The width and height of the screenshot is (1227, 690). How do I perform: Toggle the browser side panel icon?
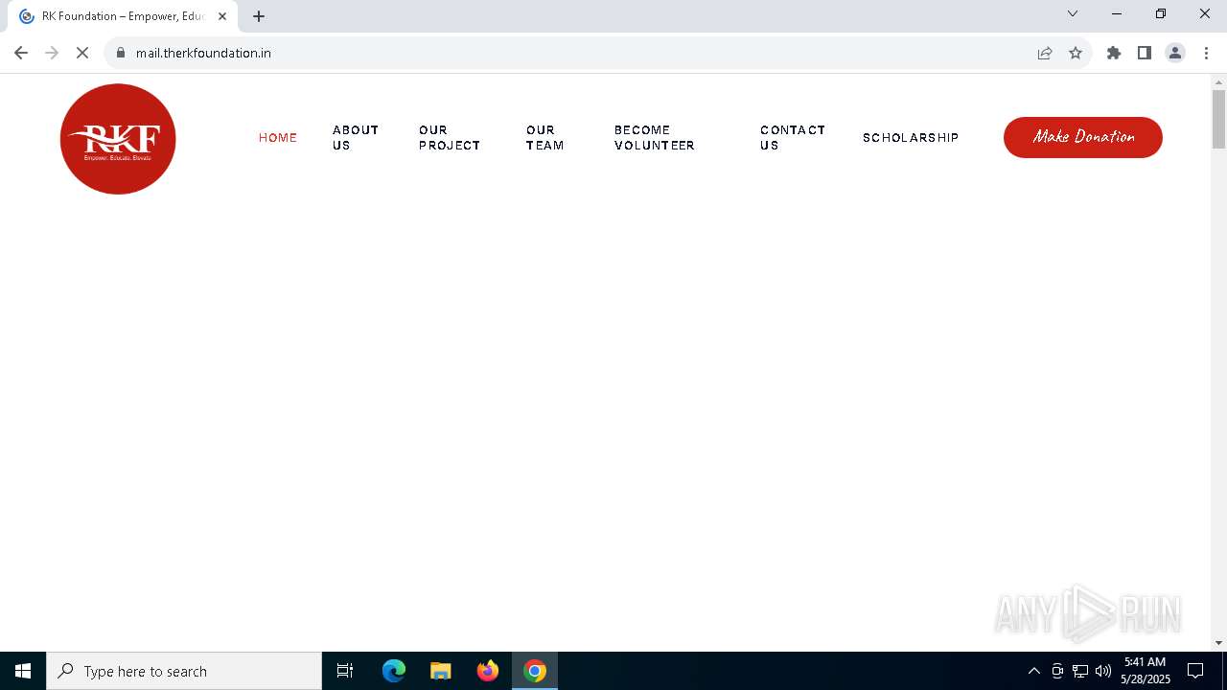tap(1145, 53)
